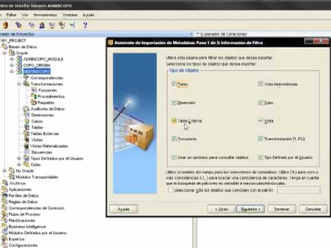Click the question mark help toolbar icon
Image resolution: width=331 pixels, height=248 pixels.
[x=85, y=25]
